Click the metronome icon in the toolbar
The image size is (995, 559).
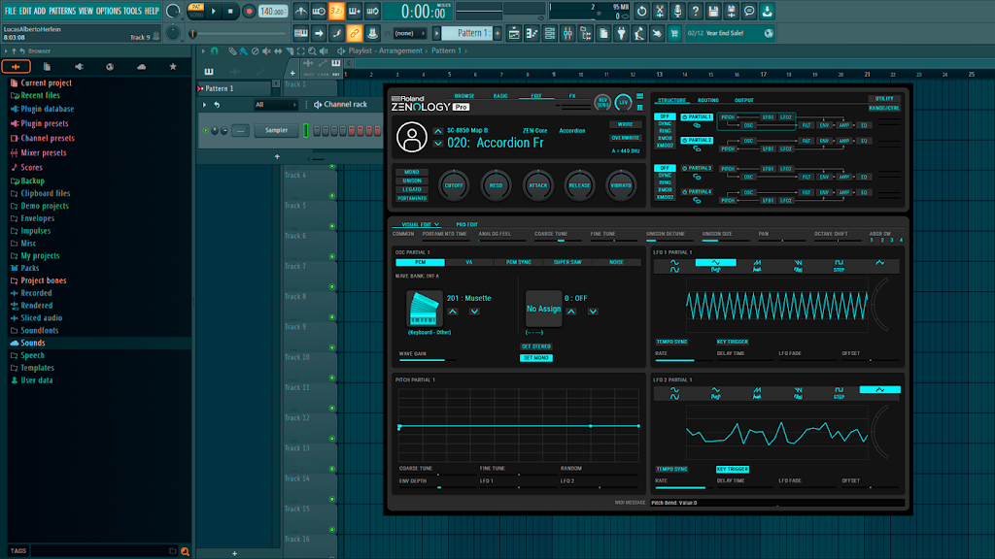[x=301, y=11]
